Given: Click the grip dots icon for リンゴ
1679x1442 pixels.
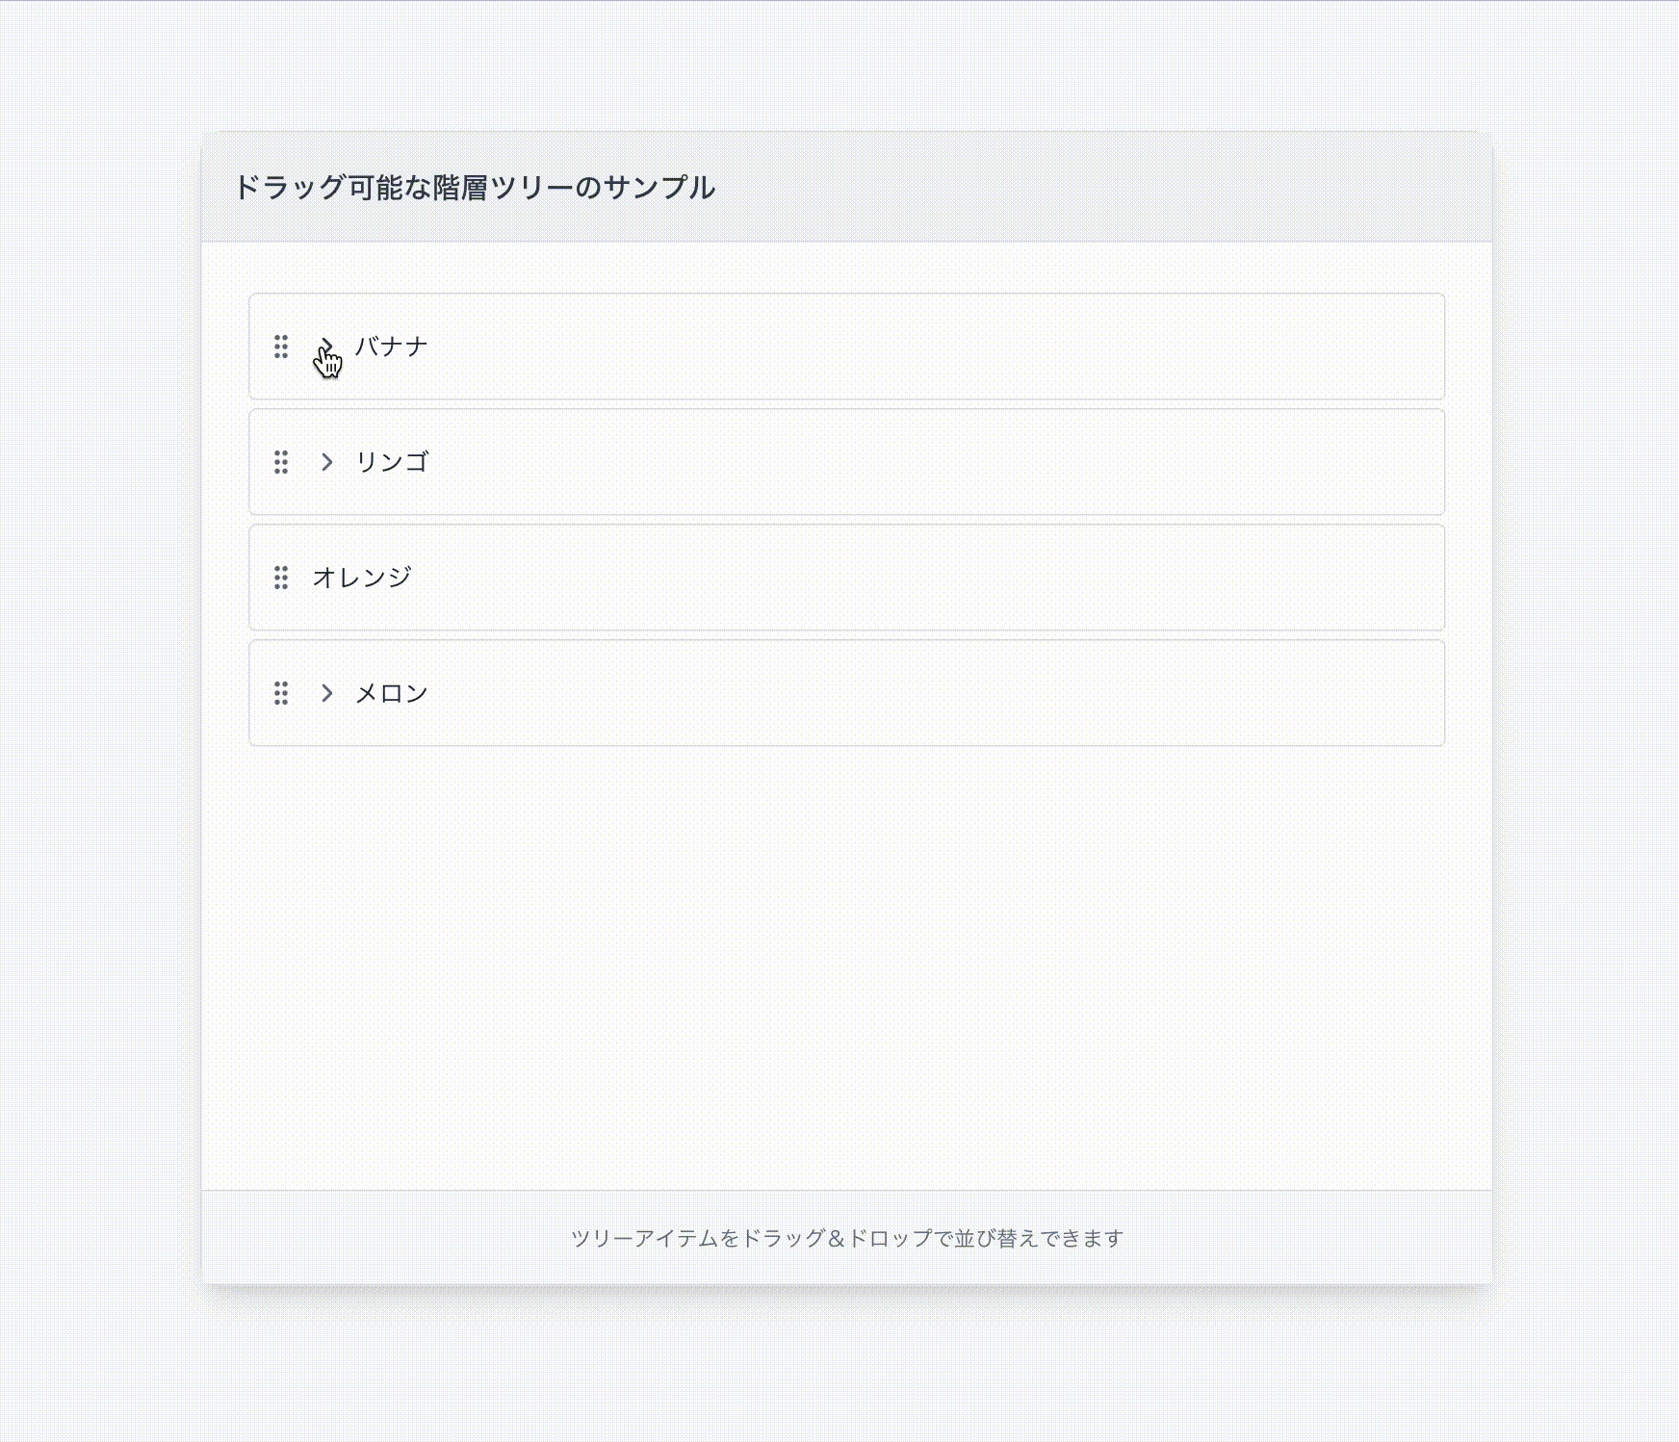Looking at the screenshot, I should [x=281, y=462].
